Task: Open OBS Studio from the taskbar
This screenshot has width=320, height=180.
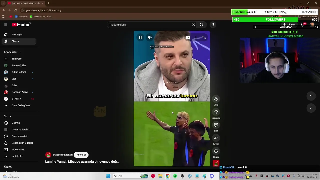Action: [182, 176]
